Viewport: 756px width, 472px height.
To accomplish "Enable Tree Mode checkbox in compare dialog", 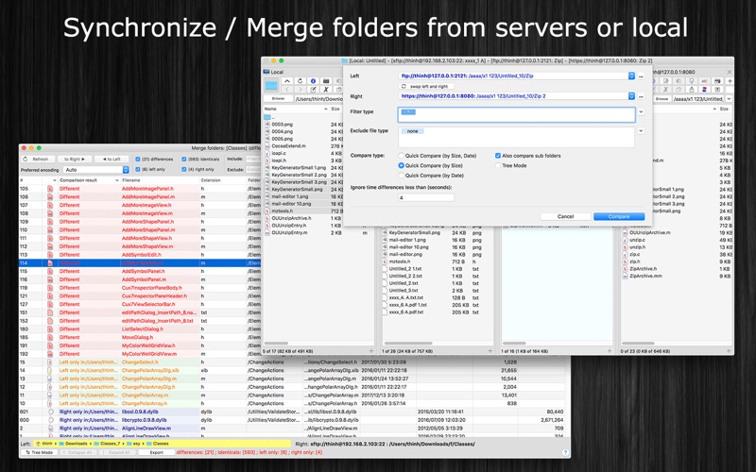I will pyautogui.click(x=498, y=165).
